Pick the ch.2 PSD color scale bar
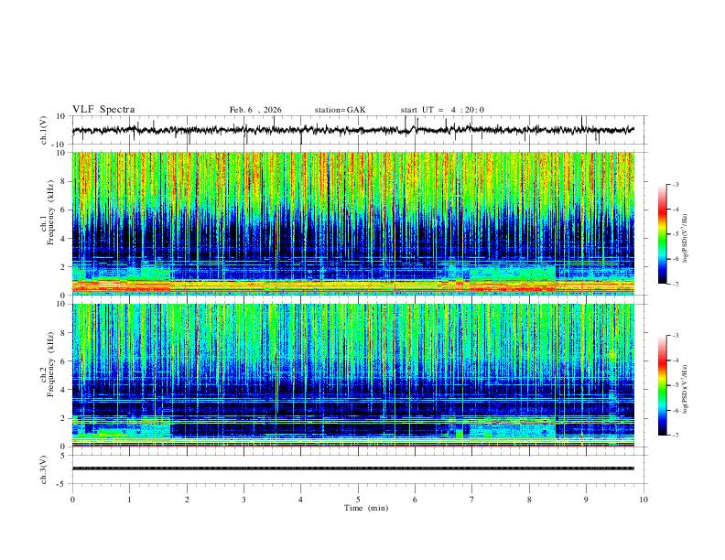Viewport: 725px width, 560px height. 662,385
